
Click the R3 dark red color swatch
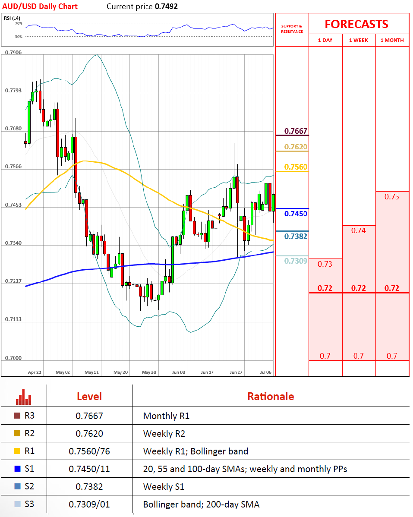17,416
